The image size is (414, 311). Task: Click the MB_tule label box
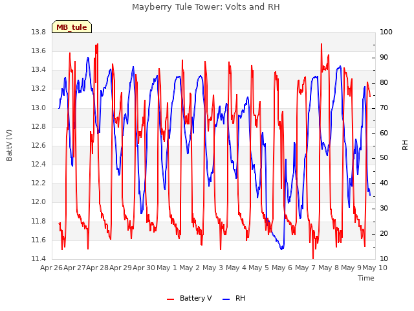point(72,27)
